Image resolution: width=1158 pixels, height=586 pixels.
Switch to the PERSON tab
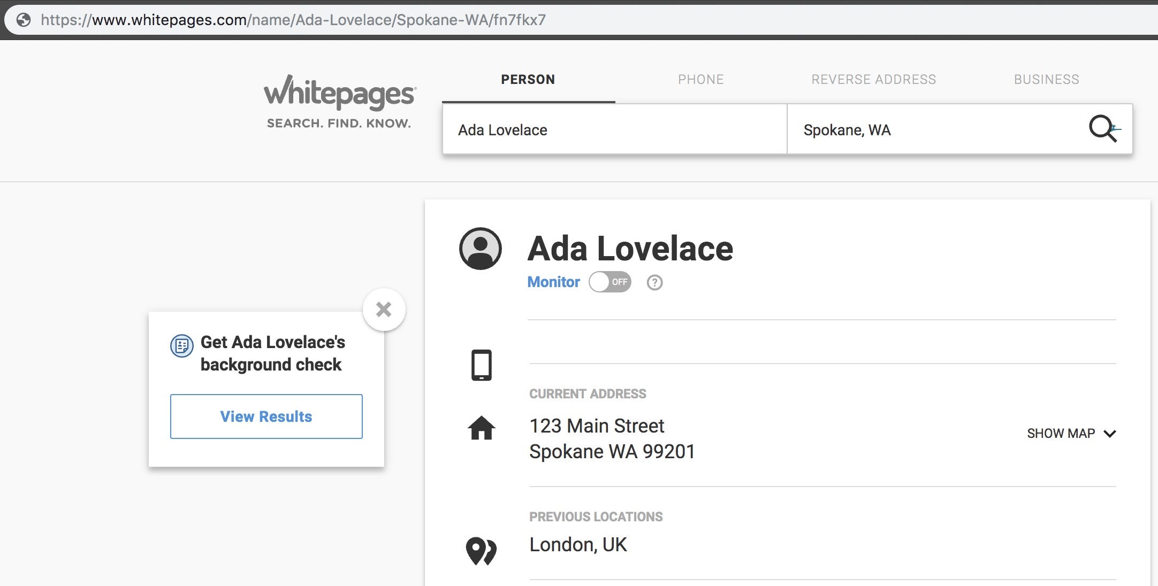[x=528, y=80]
